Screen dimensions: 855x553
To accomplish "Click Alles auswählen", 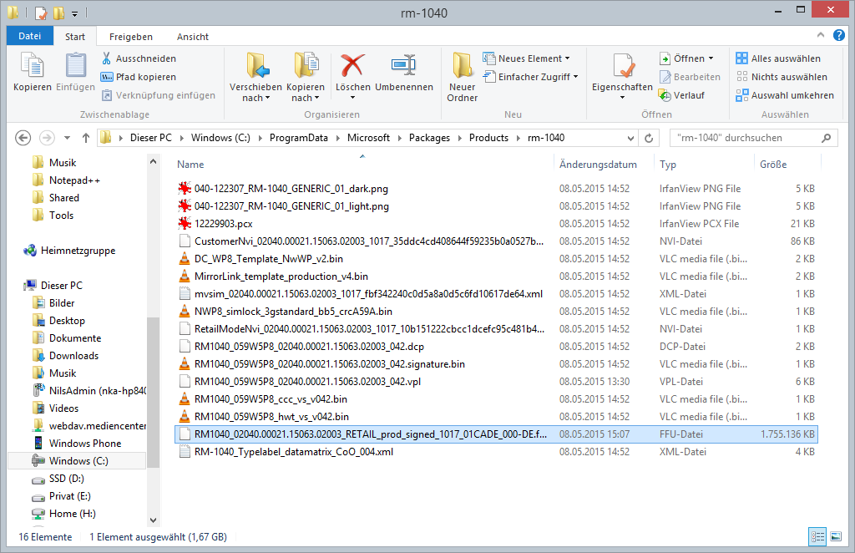I will pos(778,58).
